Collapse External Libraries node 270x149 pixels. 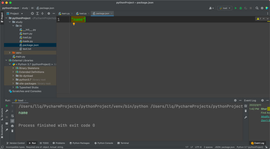tap(6, 61)
